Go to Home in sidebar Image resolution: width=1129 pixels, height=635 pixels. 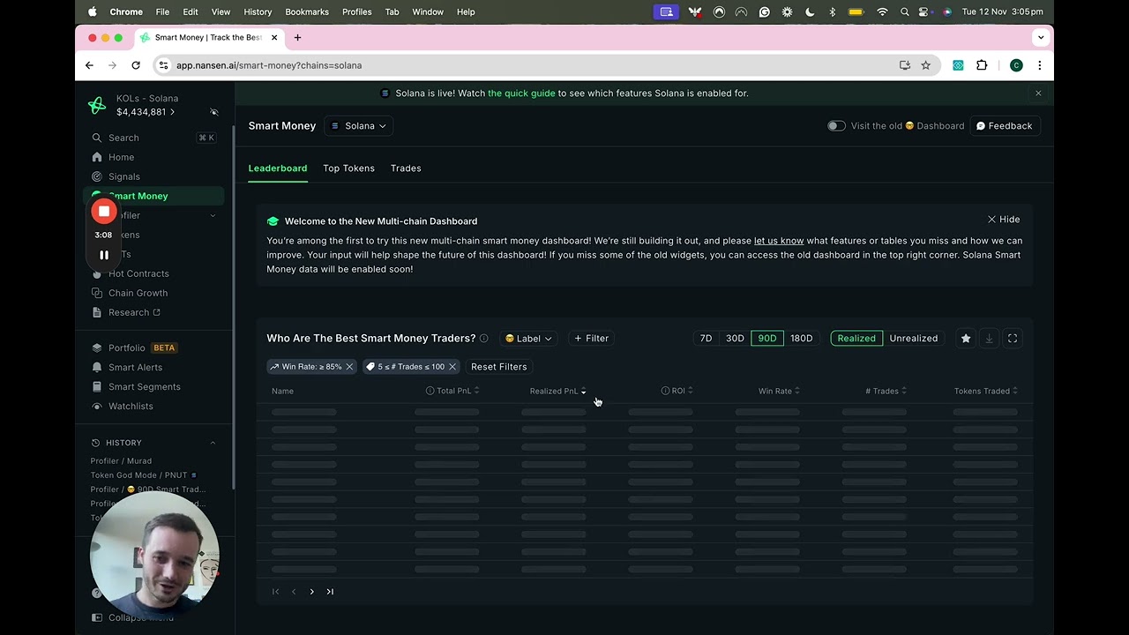coord(122,157)
